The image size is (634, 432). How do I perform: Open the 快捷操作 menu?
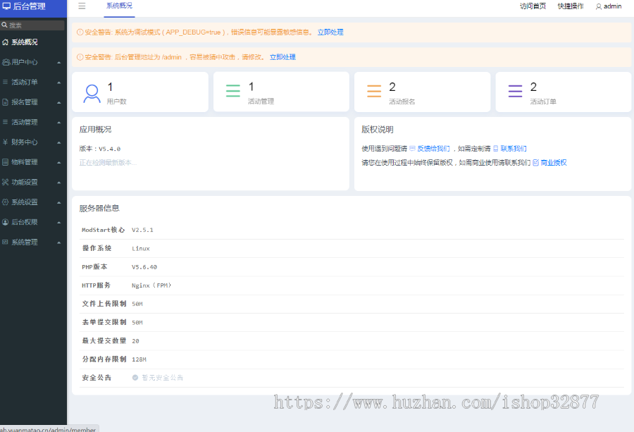(x=571, y=6)
